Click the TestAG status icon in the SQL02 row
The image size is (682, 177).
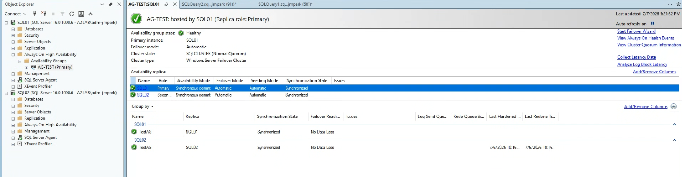point(134,147)
